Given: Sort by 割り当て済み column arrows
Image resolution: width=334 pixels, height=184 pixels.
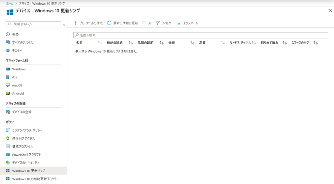Looking at the screenshot, I should click(284, 43).
